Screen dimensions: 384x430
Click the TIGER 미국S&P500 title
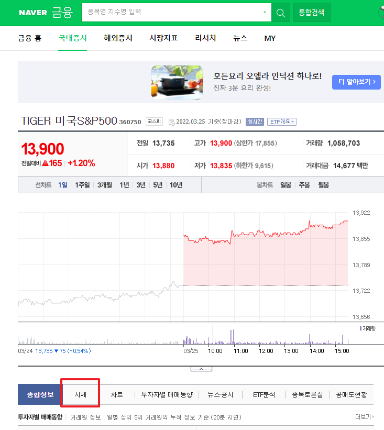click(x=69, y=120)
